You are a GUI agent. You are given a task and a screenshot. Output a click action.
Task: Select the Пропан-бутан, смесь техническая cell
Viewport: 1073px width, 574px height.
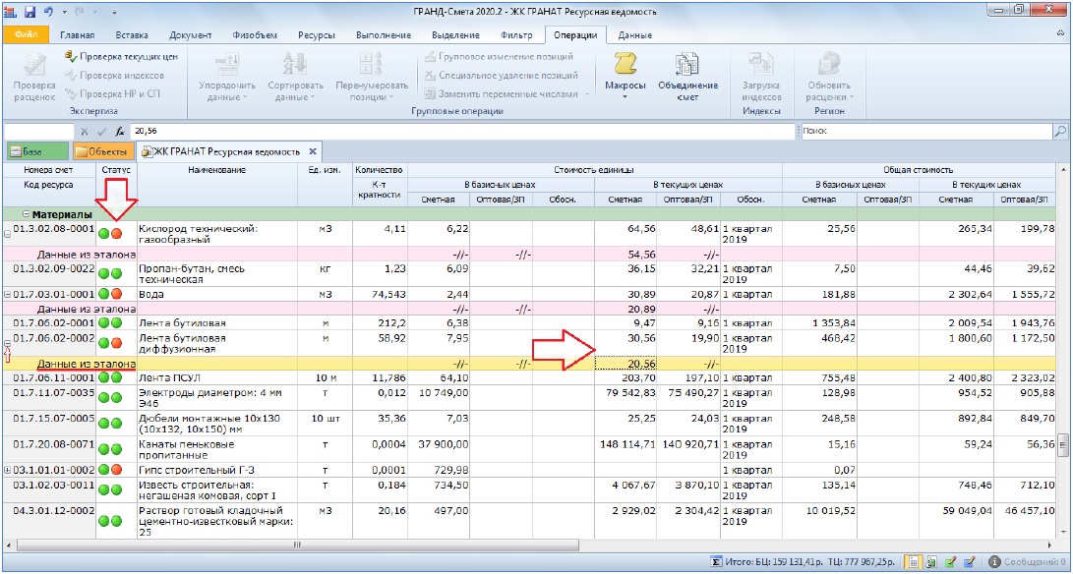pyautogui.click(x=217, y=274)
